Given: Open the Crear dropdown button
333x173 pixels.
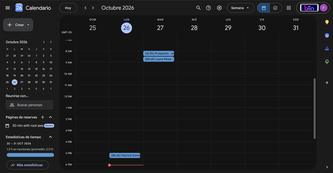Looking at the screenshot, I should [18, 25].
